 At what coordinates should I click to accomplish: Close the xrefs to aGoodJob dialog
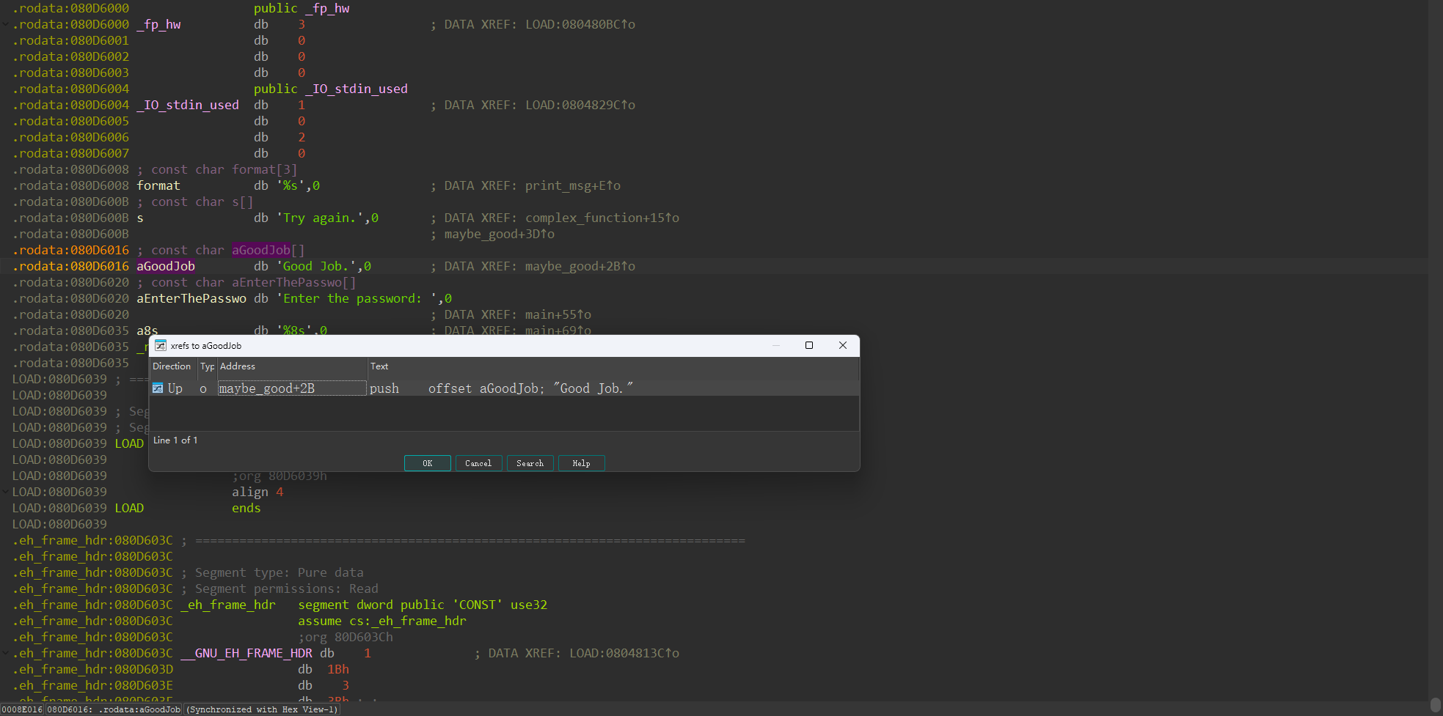843,345
